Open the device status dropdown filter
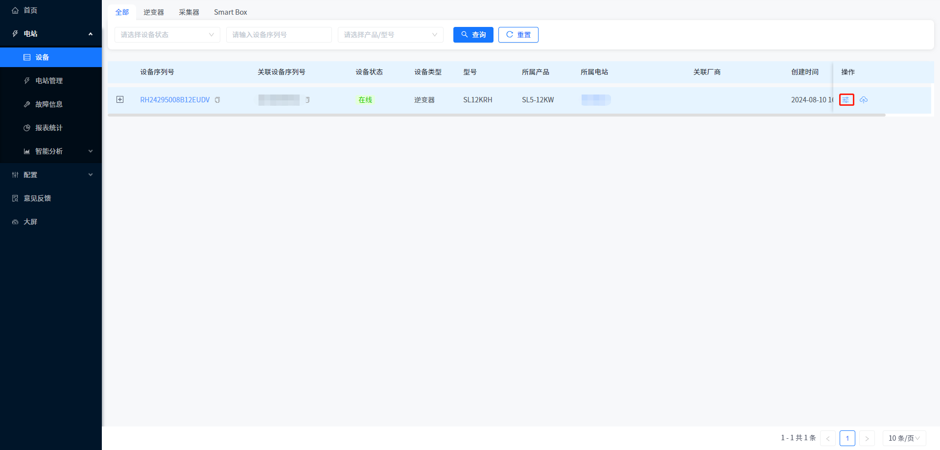This screenshot has width=940, height=450. tap(167, 35)
